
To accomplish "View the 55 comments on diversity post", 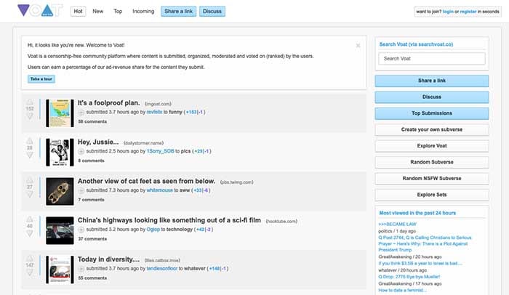I will pos(92,278).
